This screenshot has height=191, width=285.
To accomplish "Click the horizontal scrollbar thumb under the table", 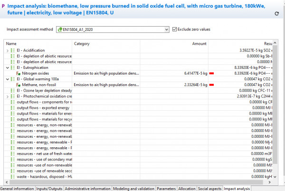I will [x=136, y=182].
